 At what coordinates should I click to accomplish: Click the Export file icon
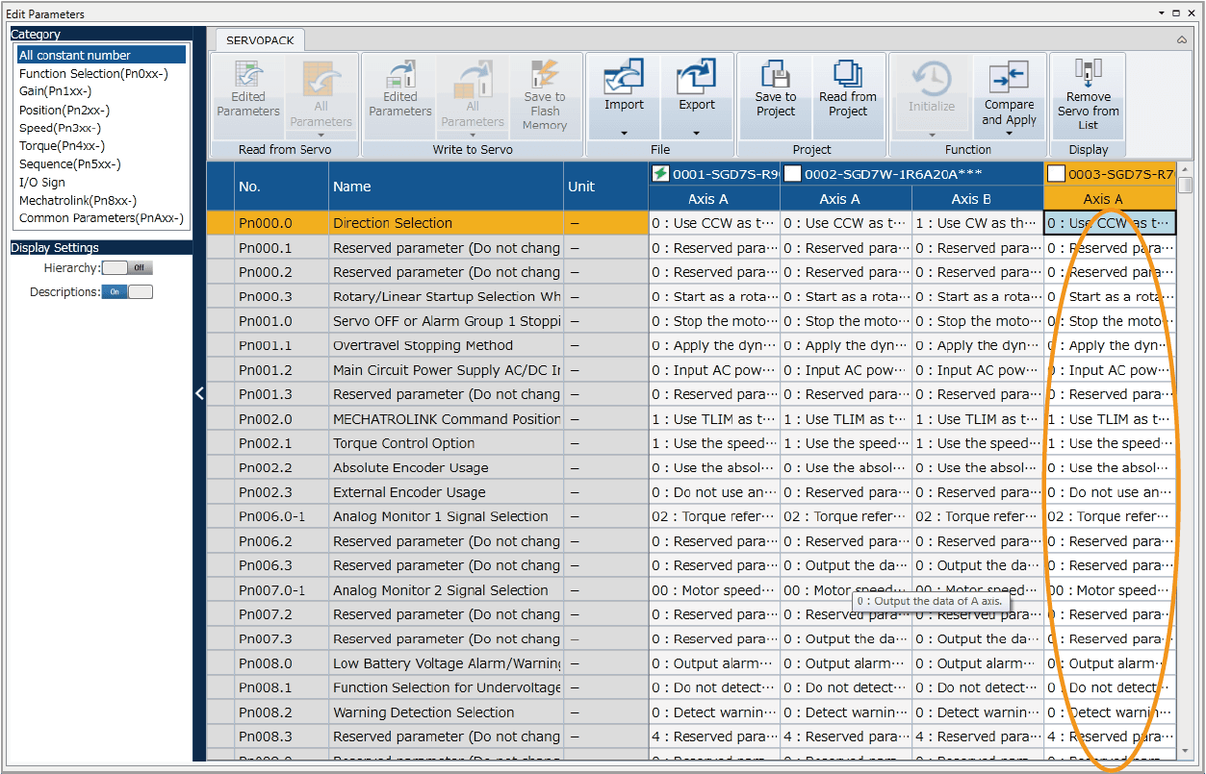[696, 77]
